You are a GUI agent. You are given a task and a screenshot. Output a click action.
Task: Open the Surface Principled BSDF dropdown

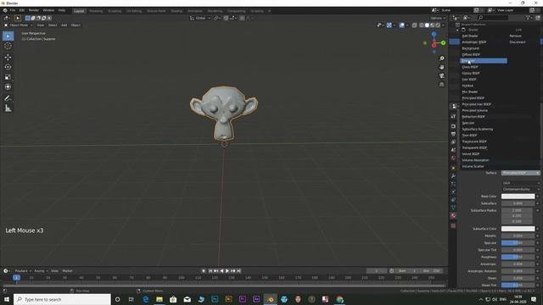(521, 173)
